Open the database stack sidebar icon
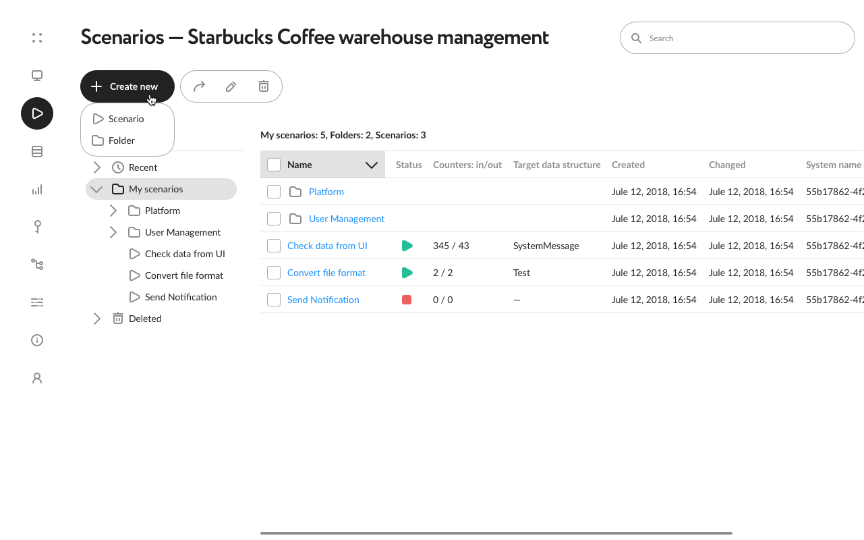The image size is (864, 540). [37, 151]
